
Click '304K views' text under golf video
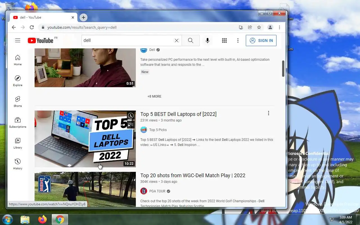tap(149, 182)
